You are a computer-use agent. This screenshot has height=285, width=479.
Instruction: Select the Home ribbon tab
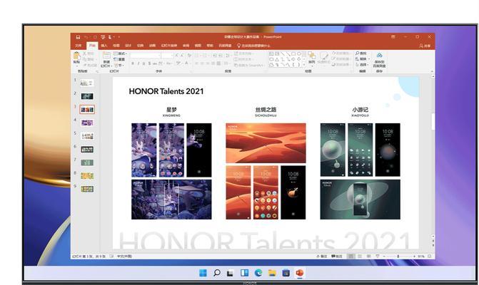pos(92,46)
